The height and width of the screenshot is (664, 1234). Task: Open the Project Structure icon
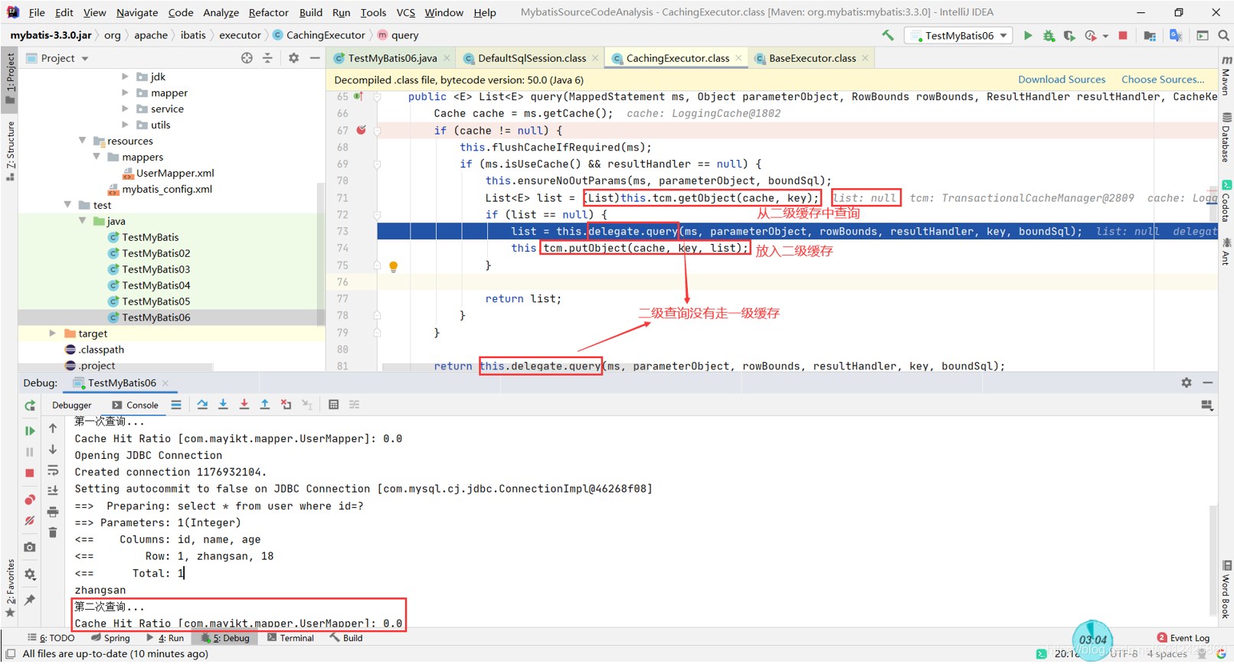pyautogui.click(x=1150, y=35)
